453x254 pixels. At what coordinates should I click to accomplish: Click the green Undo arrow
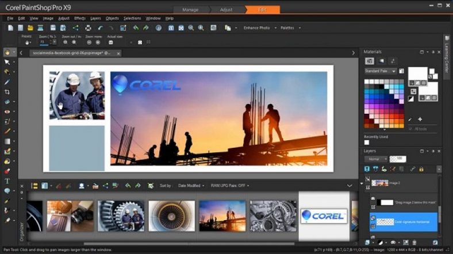(x=136, y=28)
